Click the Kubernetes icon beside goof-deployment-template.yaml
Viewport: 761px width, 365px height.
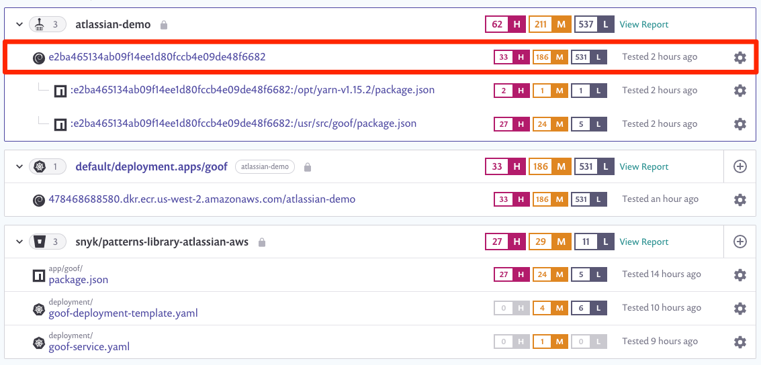click(x=39, y=309)
